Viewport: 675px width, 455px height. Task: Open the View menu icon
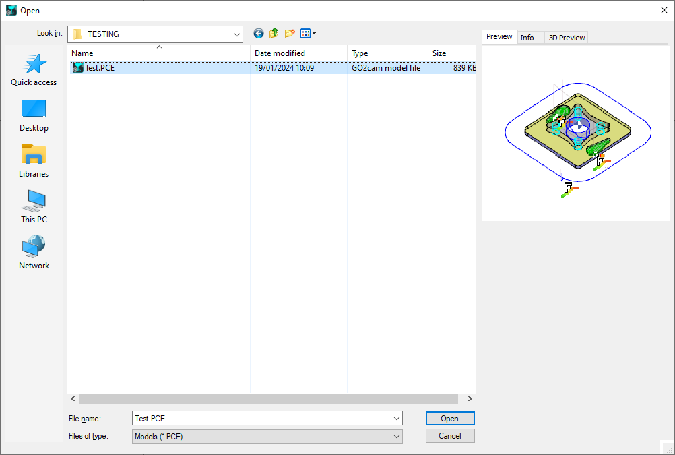pyautogui.click(x=308, y=34)
